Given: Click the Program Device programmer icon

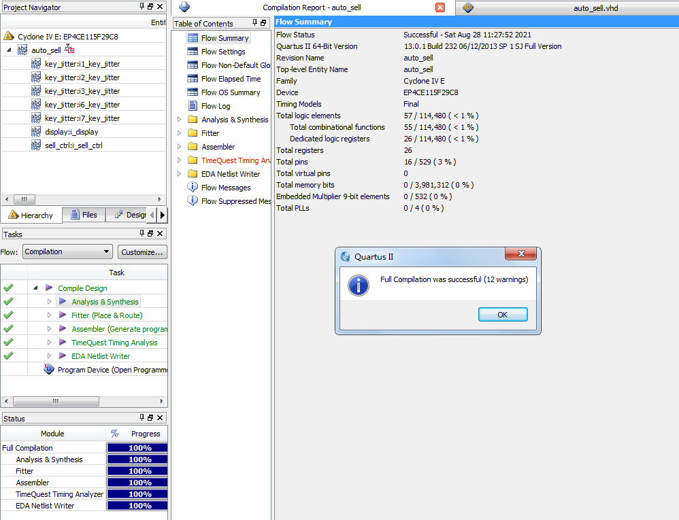Looking at the screenshot, I should (49, 370).
